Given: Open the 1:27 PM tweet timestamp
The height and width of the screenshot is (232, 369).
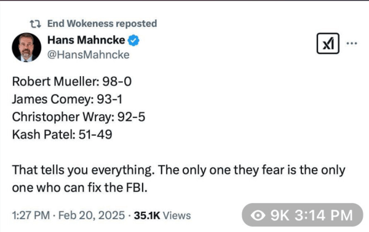Looking at the screenshot, I should 31,215.
